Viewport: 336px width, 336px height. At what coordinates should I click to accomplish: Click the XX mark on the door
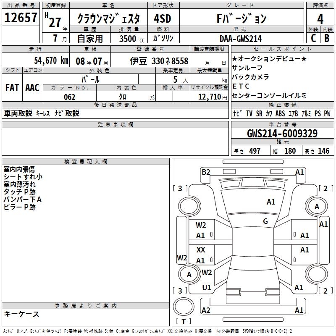[x=201, y=249]
